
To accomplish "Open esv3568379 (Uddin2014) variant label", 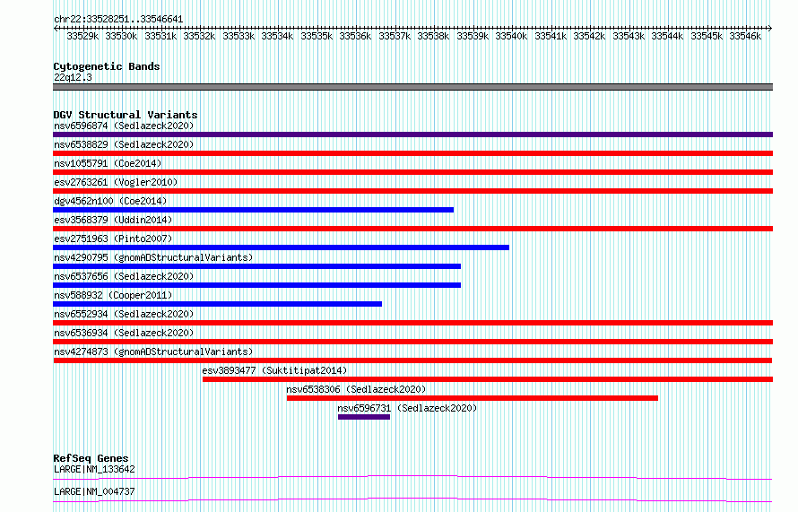I will pos(113,220).
